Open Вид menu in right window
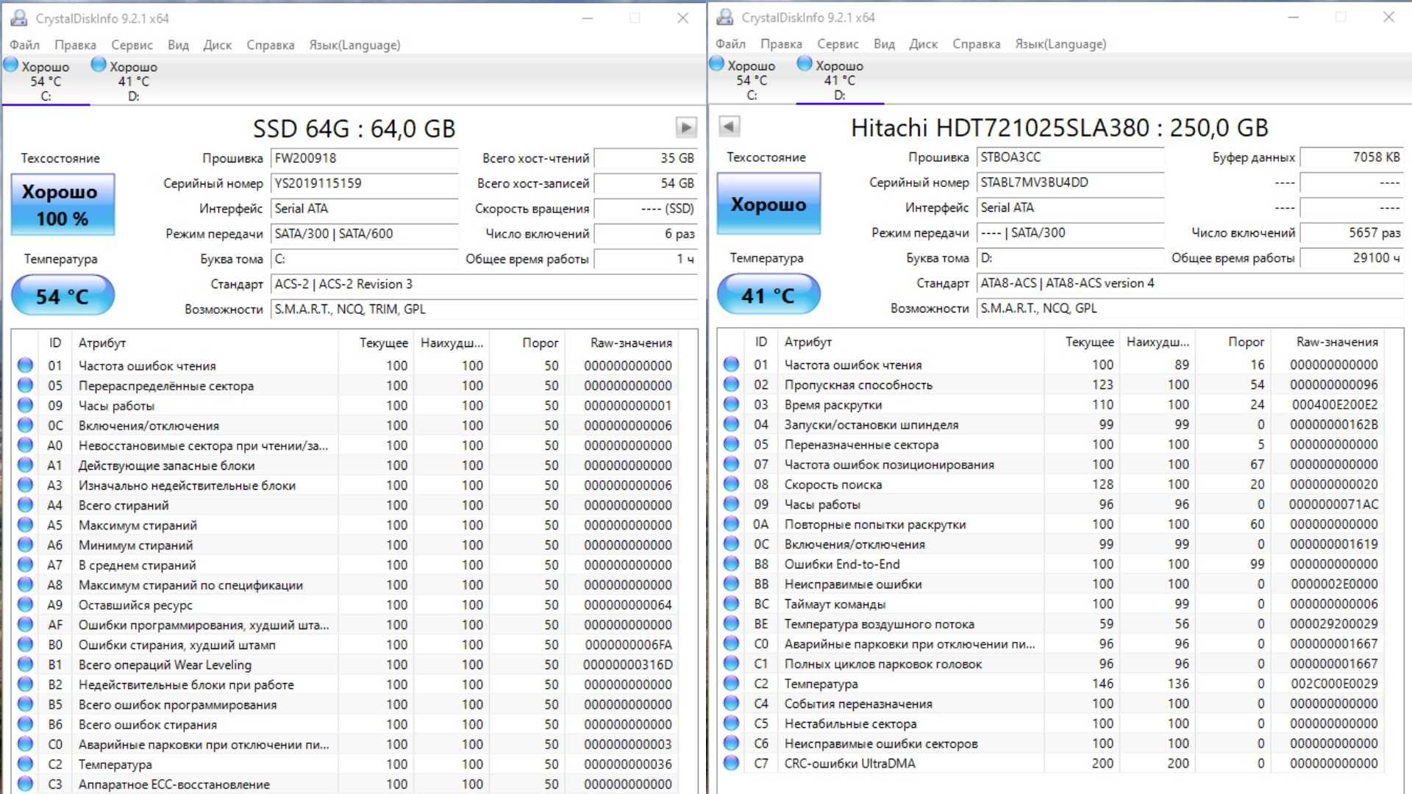This screenshot has width=1412, height=794. pyautogui.click(x=884, y=44)
